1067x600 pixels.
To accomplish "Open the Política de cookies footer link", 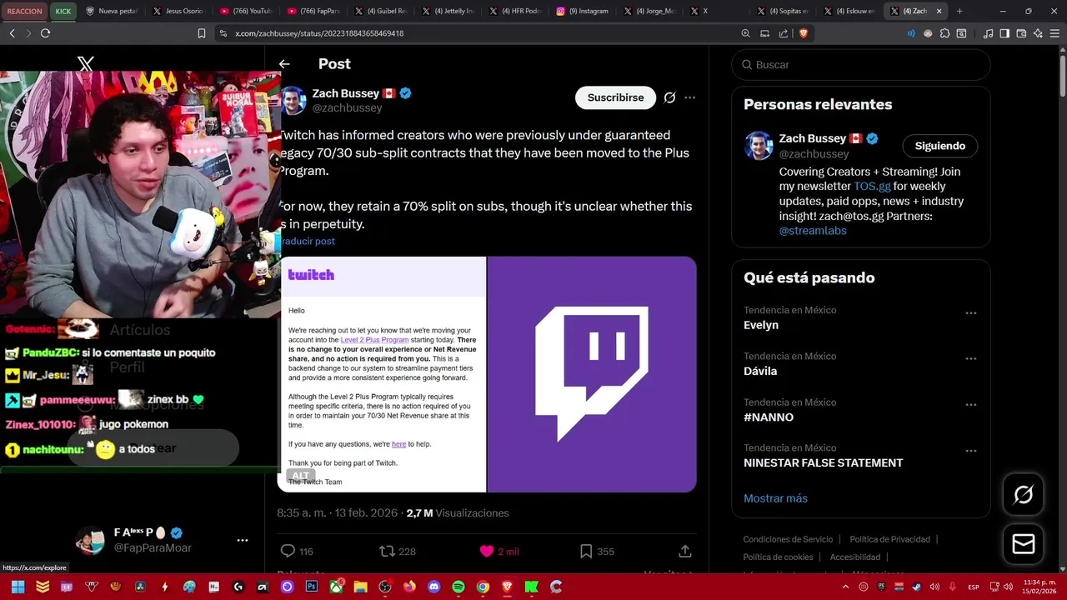I will click(778, 557).
